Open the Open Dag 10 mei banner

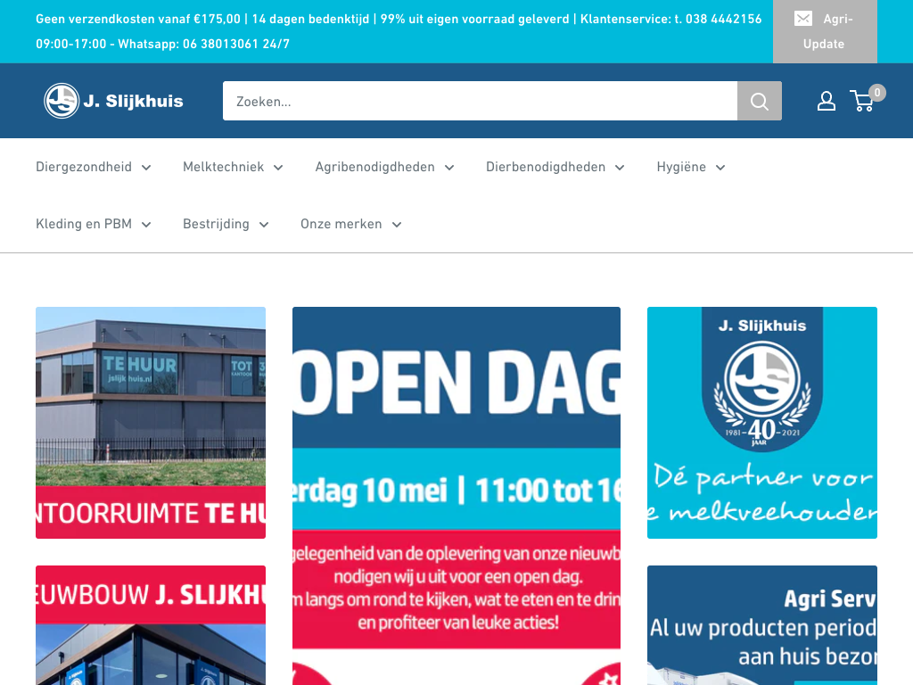456,491
